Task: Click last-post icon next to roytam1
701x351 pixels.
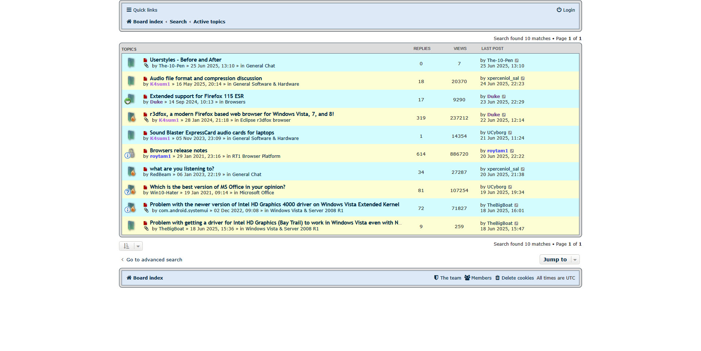Action: click(512, 151)
